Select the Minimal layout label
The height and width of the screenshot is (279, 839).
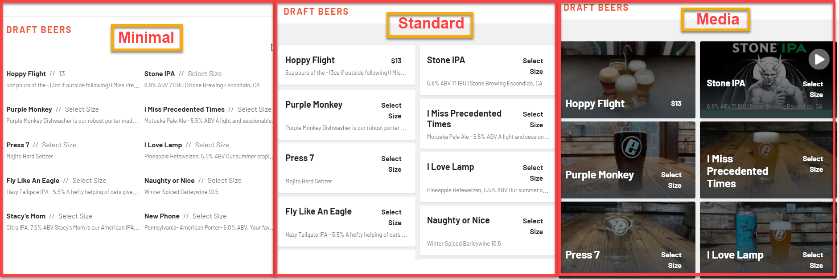[146, 38]
